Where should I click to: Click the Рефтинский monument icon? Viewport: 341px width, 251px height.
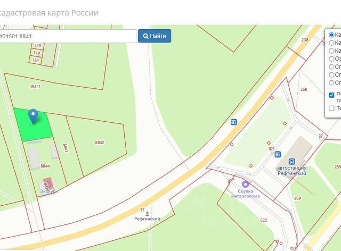[147, 213]
